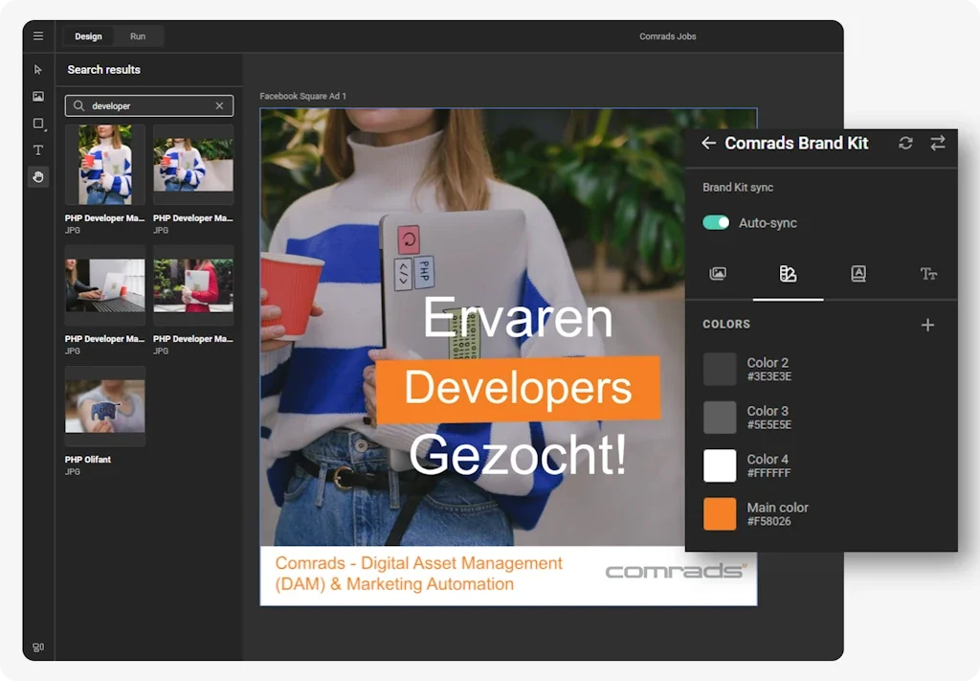
Task: Select first PHP Developer portrait thumbnail
Action: tap(105, 165)
